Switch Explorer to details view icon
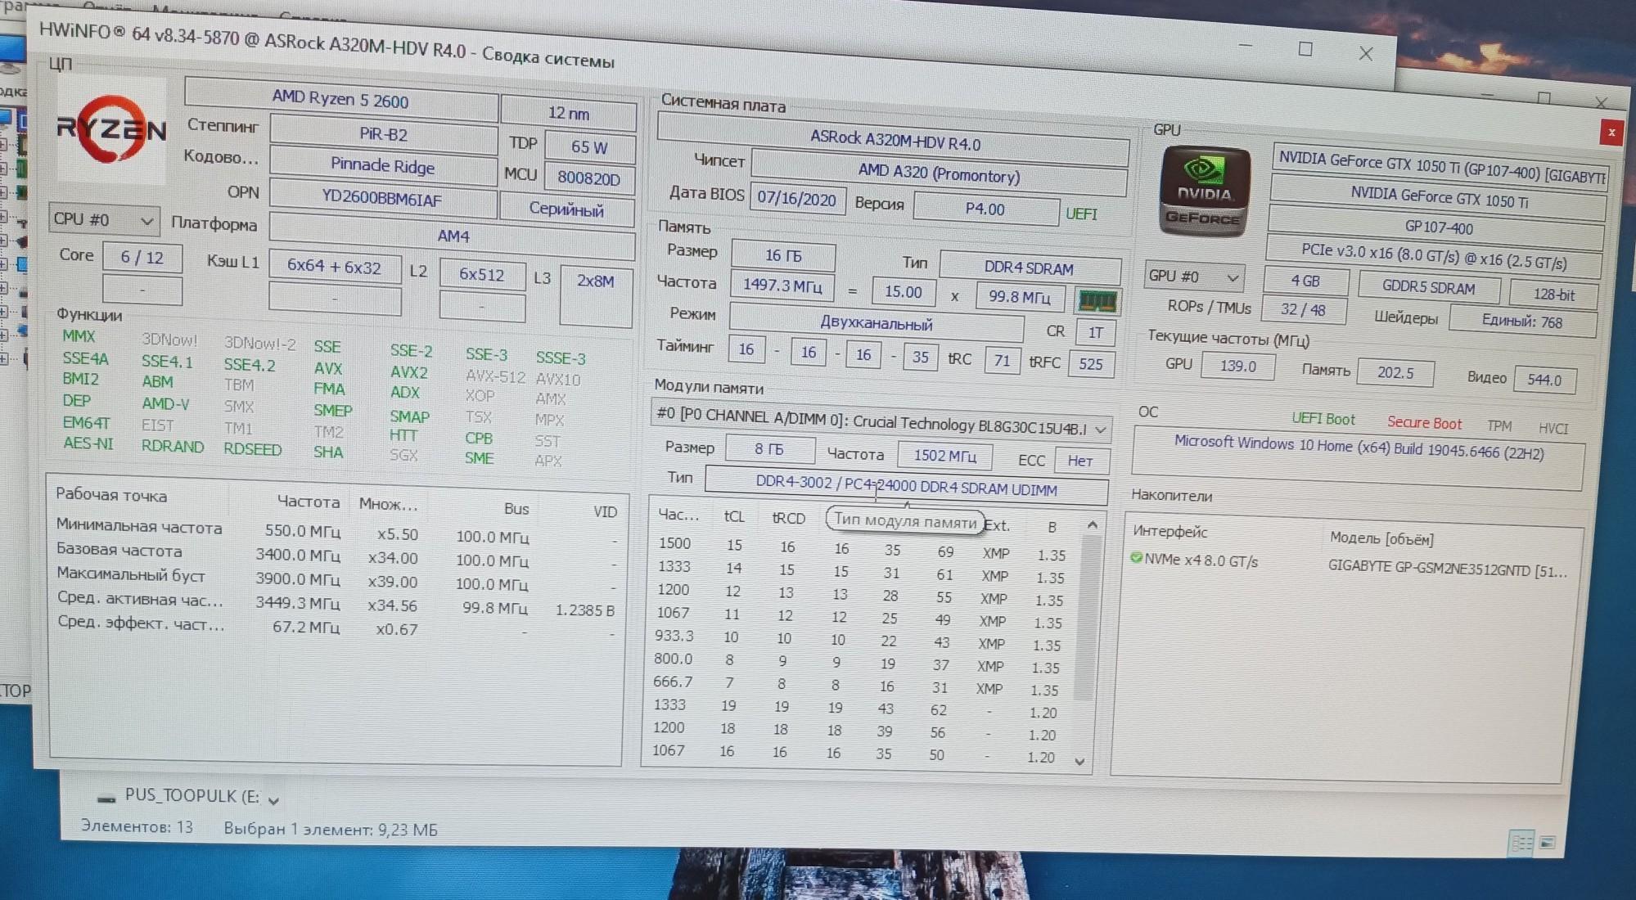Viewport: 1636px width, 900px height. pyautogui.click(x=1521, y=843)
